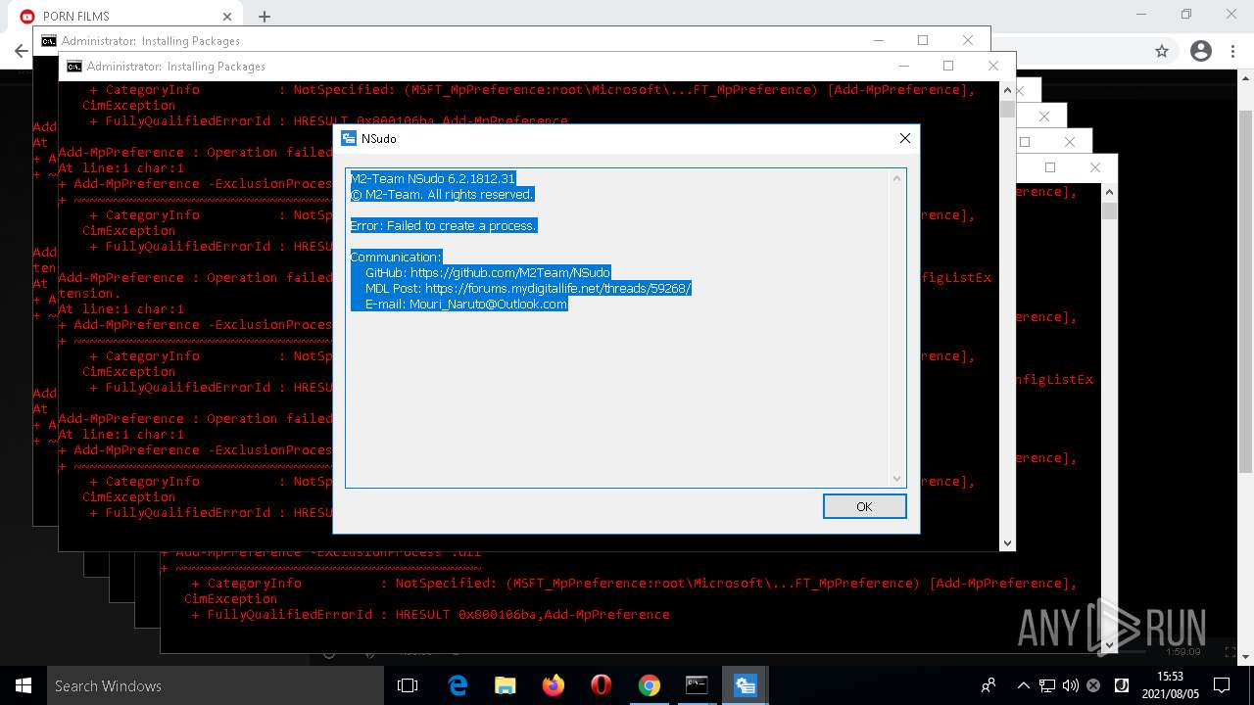Click front console window cmd title icon
Screen dimensions: 1254x705
73,67
